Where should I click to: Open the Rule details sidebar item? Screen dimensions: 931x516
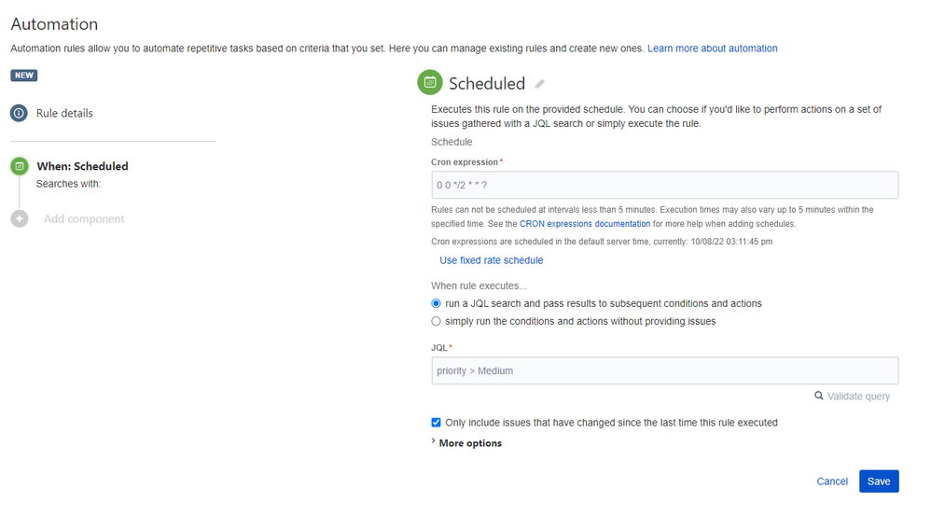(x=64, y=113)
